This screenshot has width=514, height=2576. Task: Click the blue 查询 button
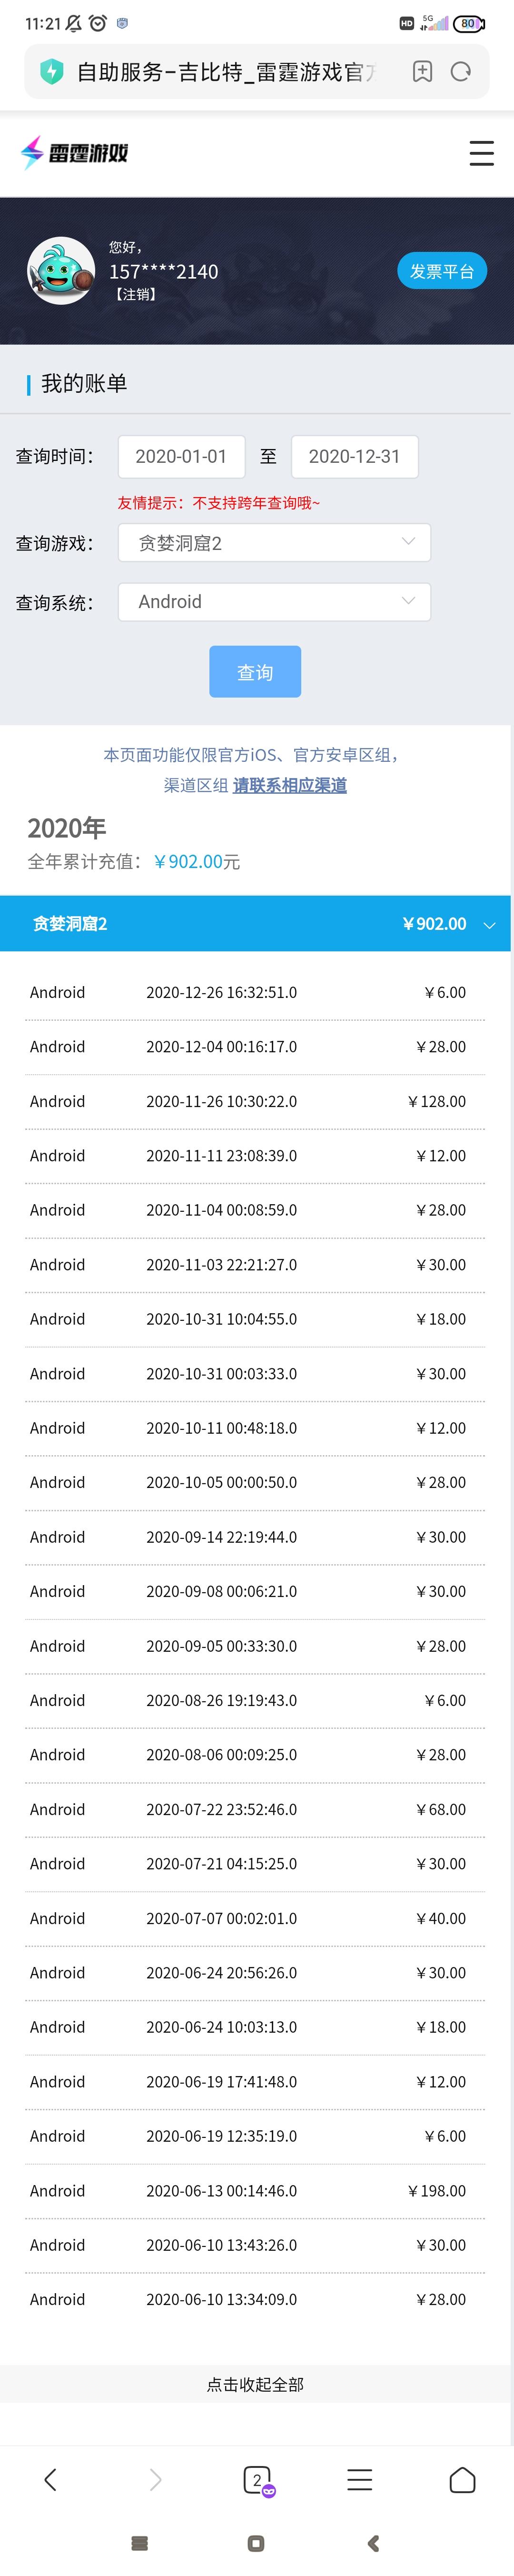pyautogui.click(x=255, y=672)
